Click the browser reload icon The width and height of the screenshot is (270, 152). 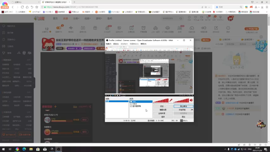click(22, 7)
